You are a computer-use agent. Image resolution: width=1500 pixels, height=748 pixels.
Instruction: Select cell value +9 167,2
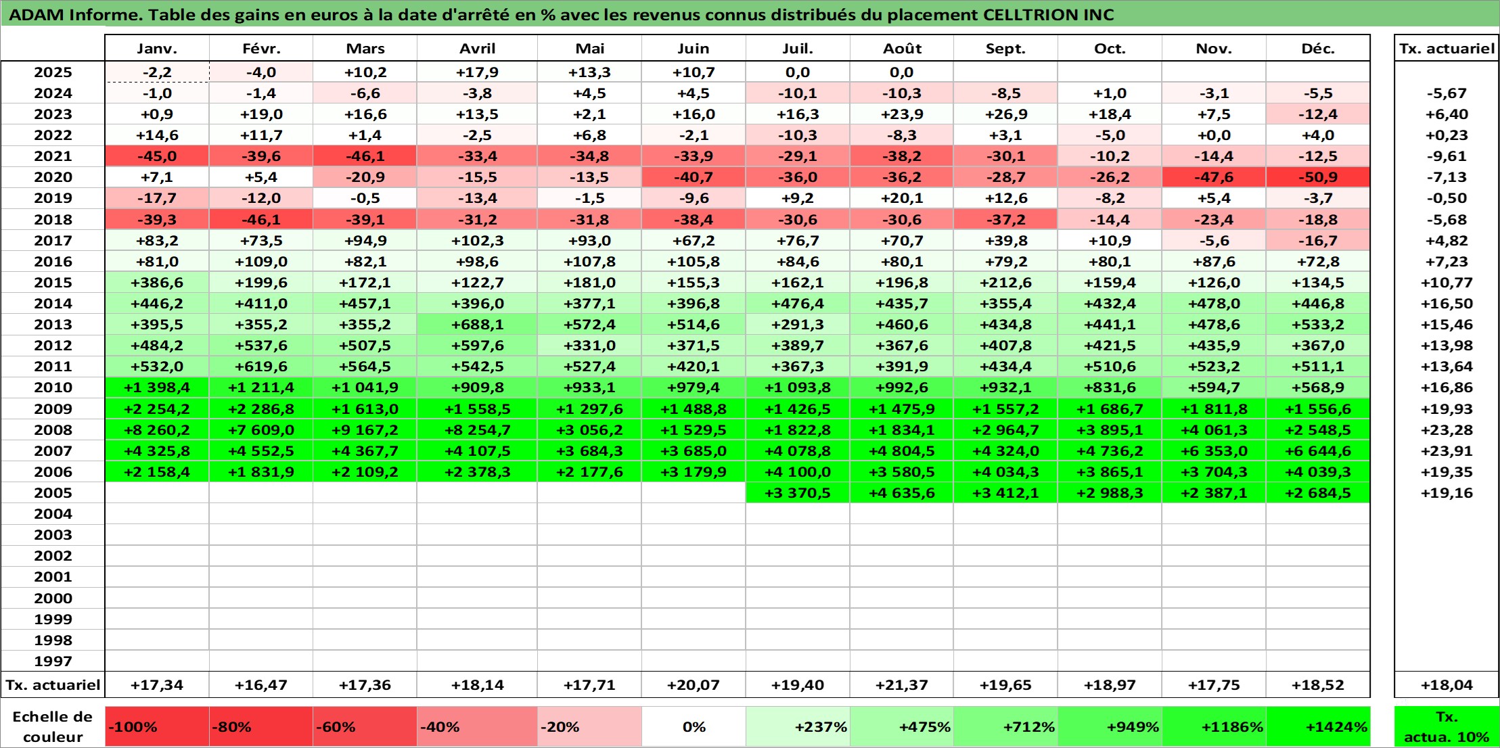click(365, 429)
